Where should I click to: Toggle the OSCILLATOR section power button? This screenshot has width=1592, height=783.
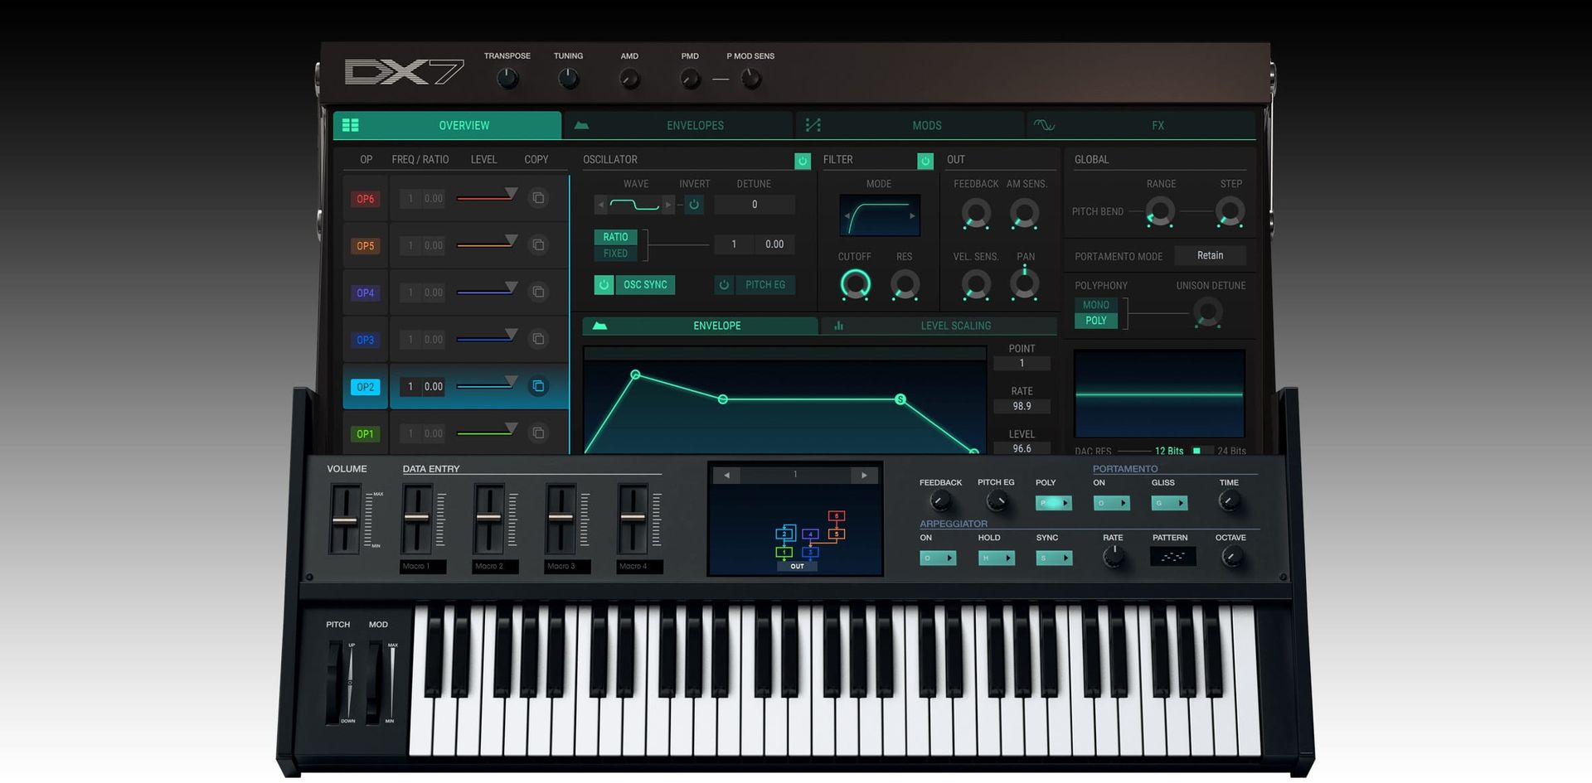pos(802,161)
